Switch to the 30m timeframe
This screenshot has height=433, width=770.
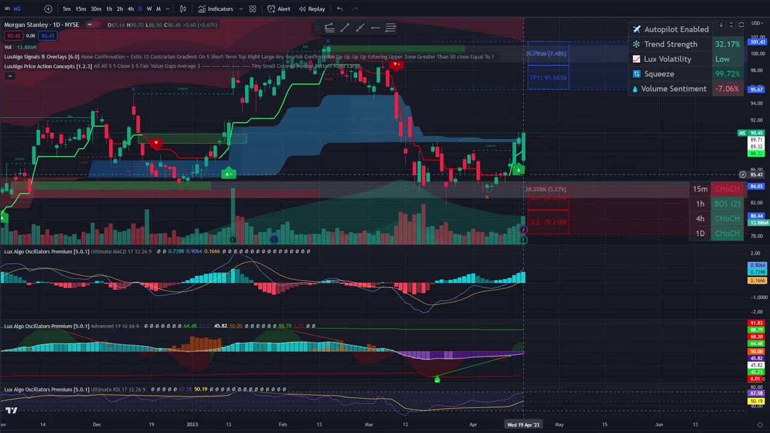tap(96, 9)
